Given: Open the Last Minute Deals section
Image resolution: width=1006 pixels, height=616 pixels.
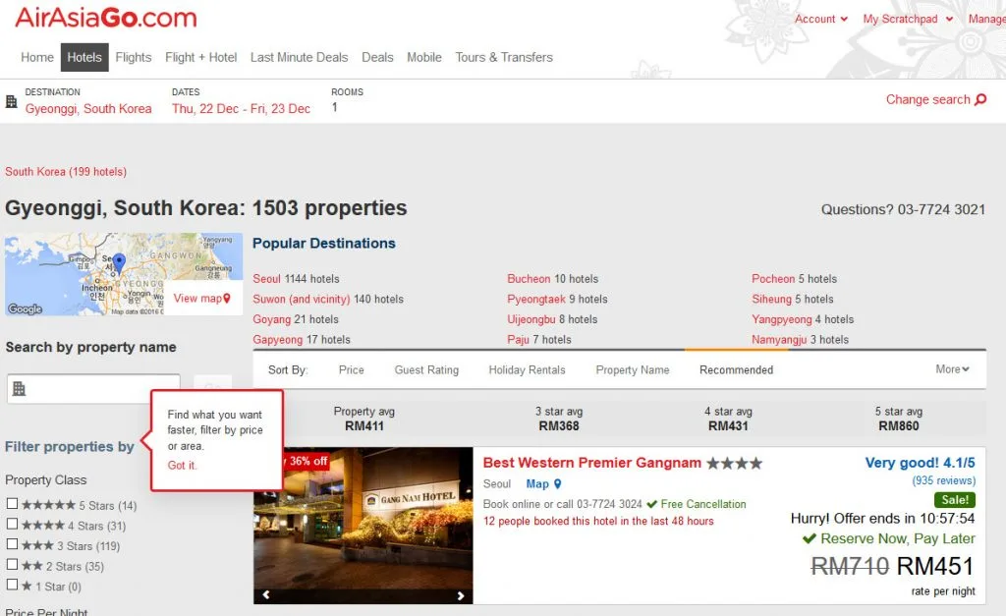Looking at the screenshot, I should (299, 57).
